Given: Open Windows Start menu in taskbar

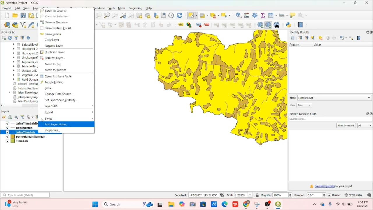Looking at the screenshot, I should tap(95, 204).
